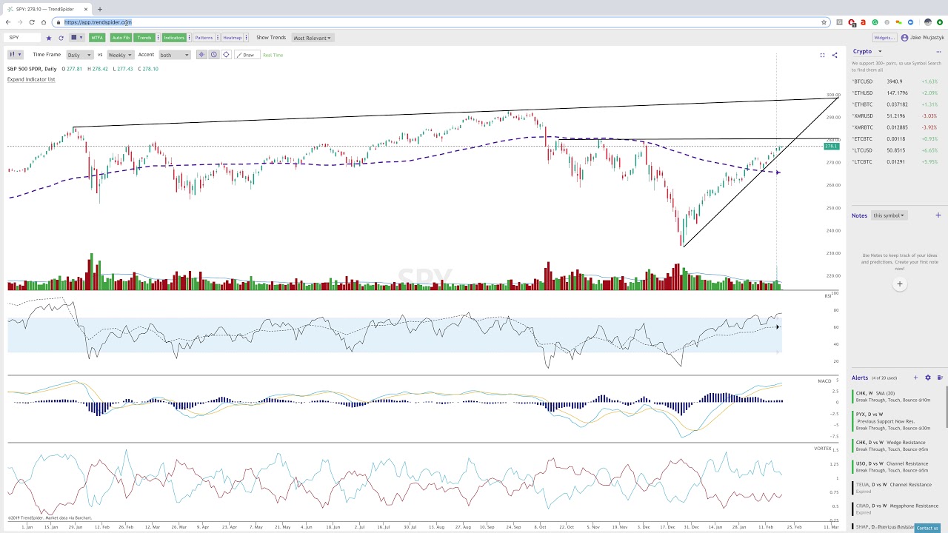The height and width of the screenshot is (533, 948).
Task: Click the blue Zoom browser extension icon
Action: tap(910, 22)
